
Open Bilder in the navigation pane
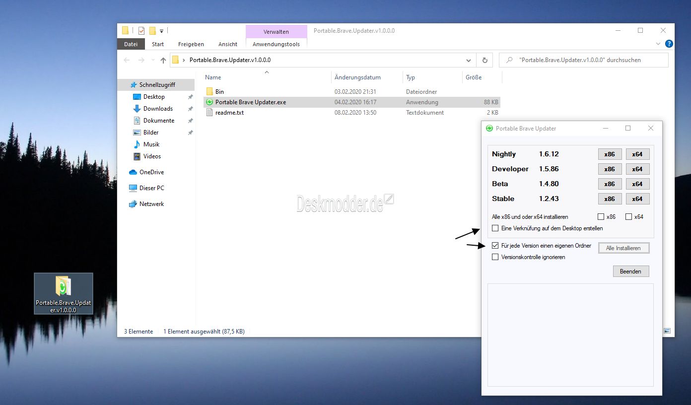[x=151, y=133]
